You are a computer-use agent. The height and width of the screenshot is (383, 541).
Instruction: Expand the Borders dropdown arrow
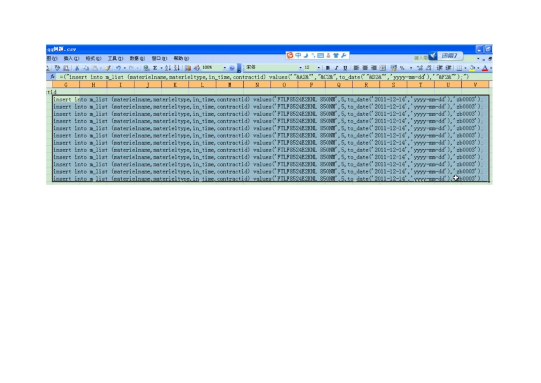pyautogui.click(x=465, y=68)
